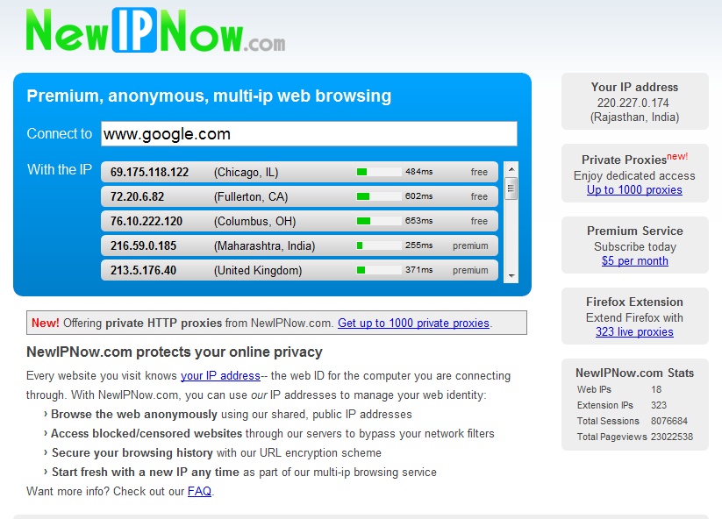The height and width of the screenshot is (519, 722).
Task: Click the 'free' label on Columbus proxy row
Action: [x=478, y=222]
